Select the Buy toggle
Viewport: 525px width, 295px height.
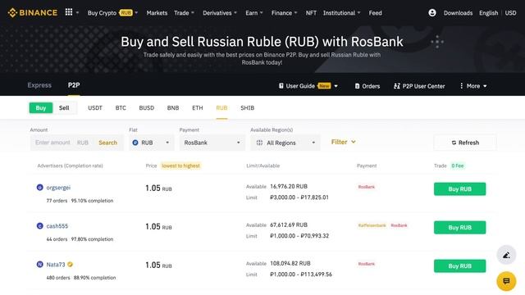[x=41, y=107]
